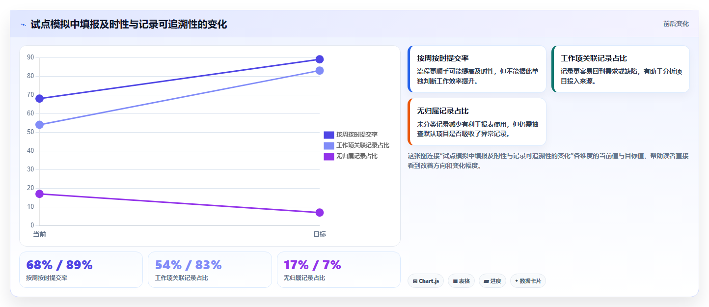The image size is (709, 307).
Task: Open the 工作项关联记录占比 description card
Action: pos(621,69)
